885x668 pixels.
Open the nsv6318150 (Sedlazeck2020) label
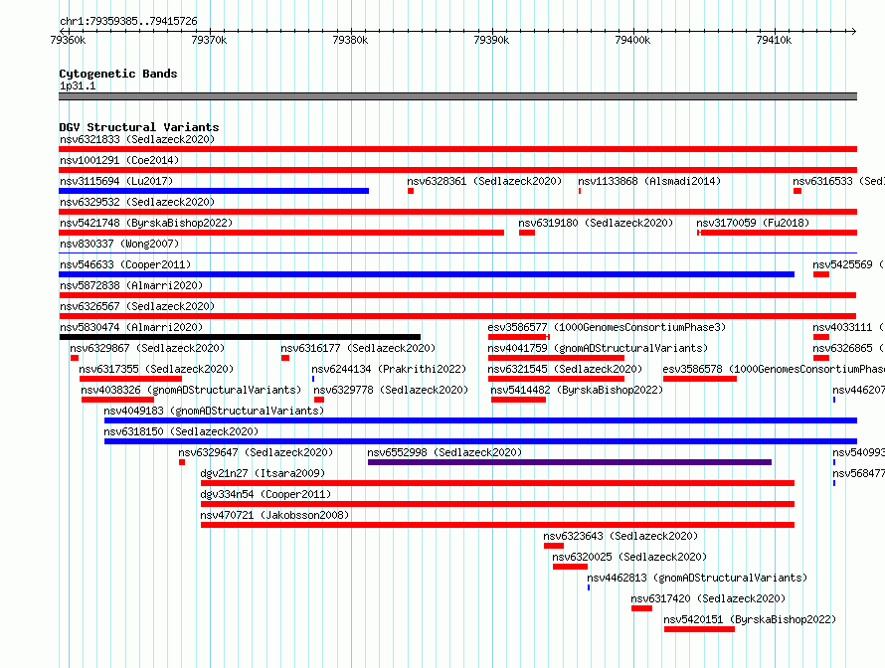[x=181, y=431]
